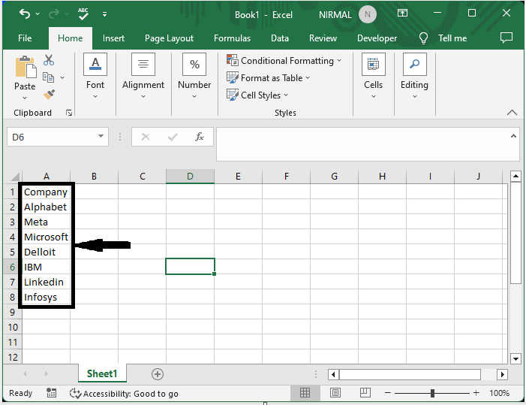Open the Name Box dropdown arrow
Image resolution: width=526 pixels, height=405 pixels.
pyautogui.click(x=101, y=136)
